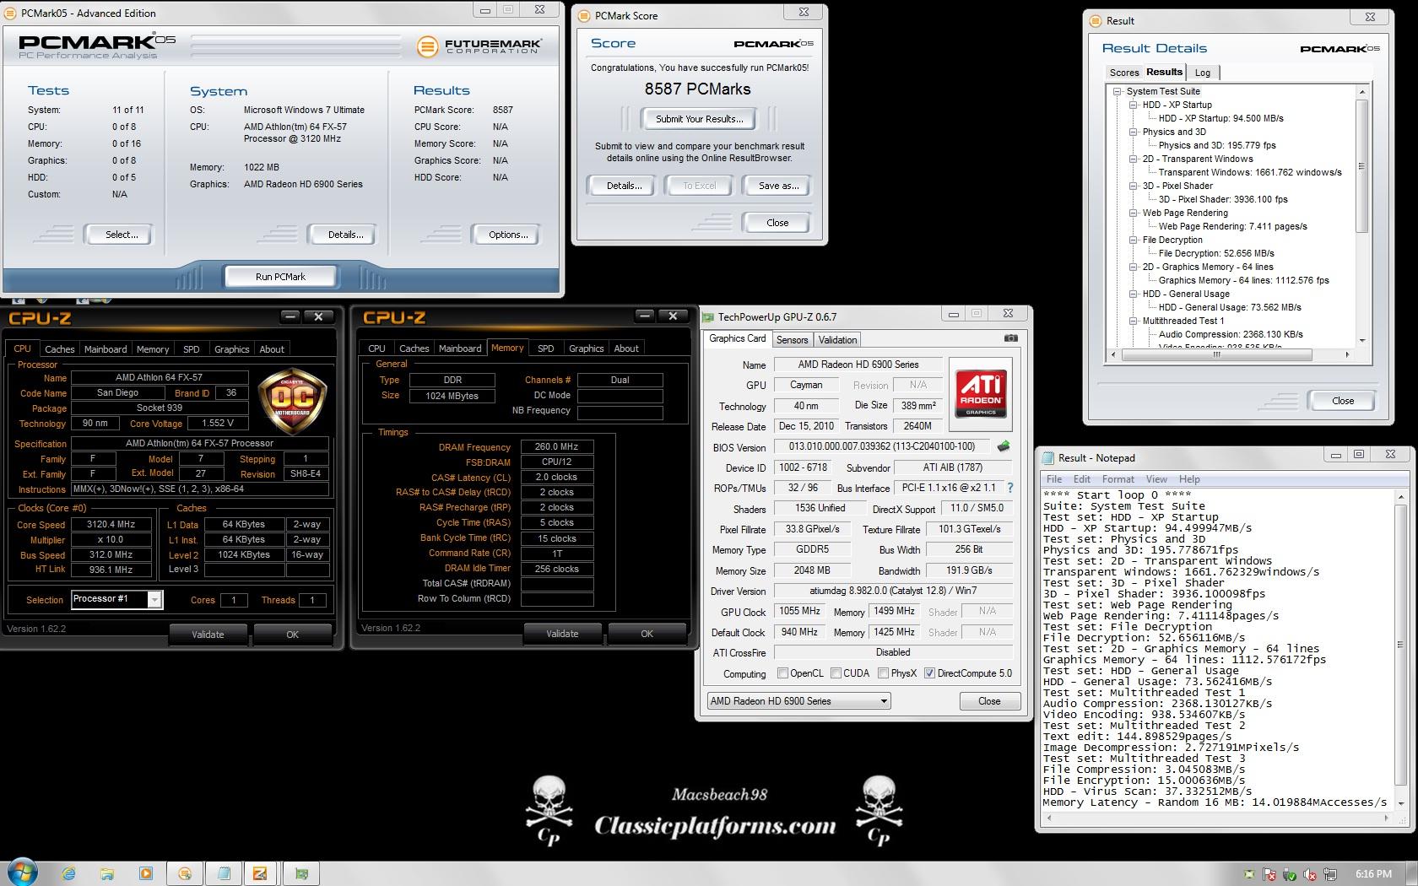Switch to GPU-Z via its taskbar icon
1418x886 pixels.
(x=301, y=873)
